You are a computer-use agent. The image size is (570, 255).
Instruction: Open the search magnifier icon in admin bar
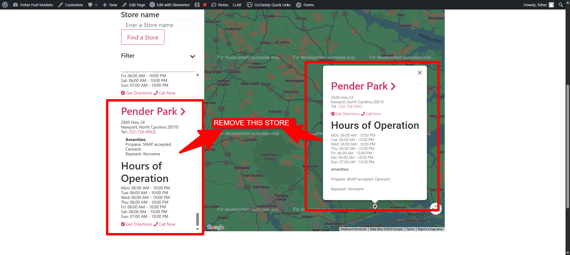tap(560, 5)
